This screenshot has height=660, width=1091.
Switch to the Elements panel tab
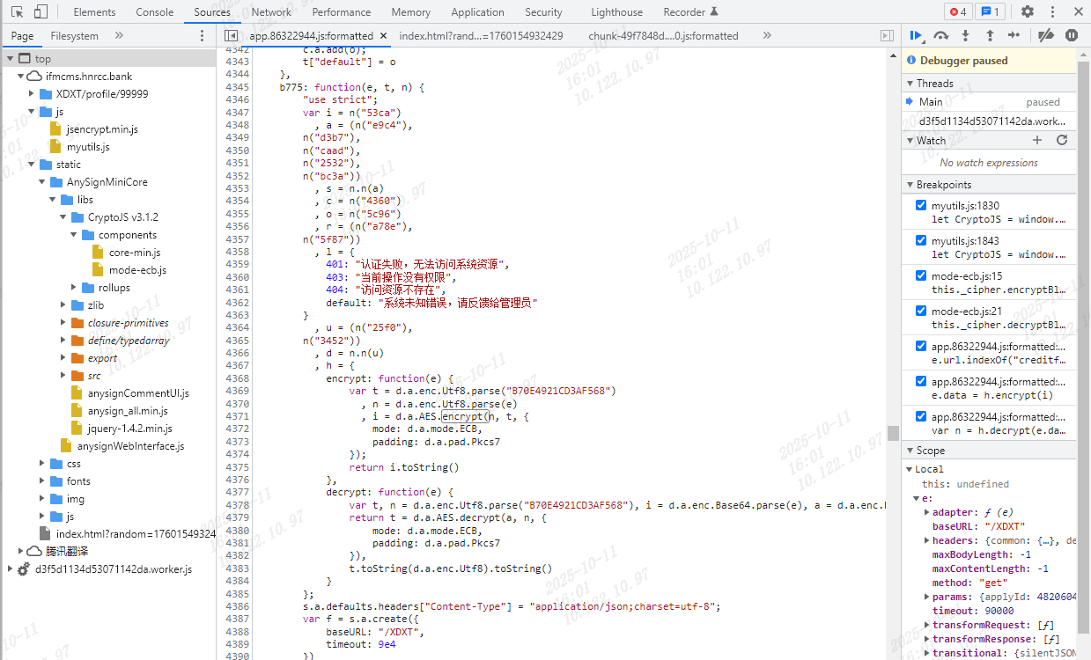94,12
